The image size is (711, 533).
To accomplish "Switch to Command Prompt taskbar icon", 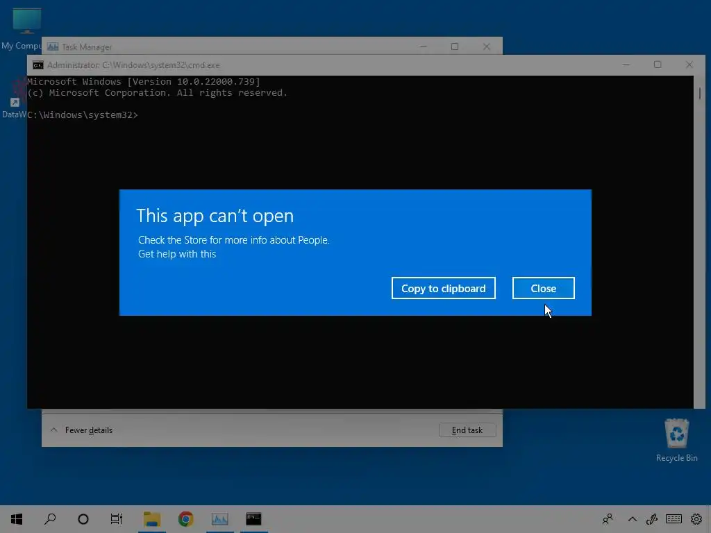I will 253,519.
